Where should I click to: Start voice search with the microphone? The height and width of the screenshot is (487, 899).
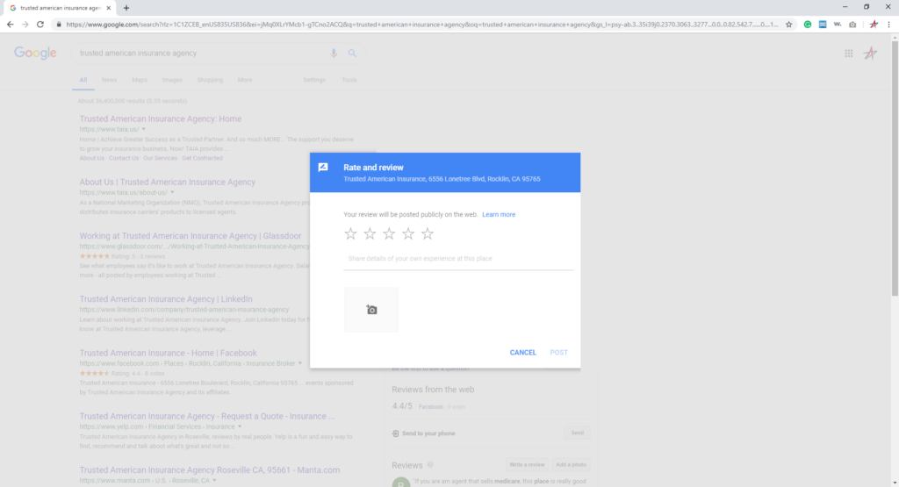[x=334, y=54]
